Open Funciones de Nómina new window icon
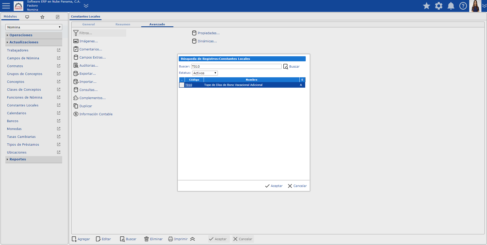 tap(59, 97)
